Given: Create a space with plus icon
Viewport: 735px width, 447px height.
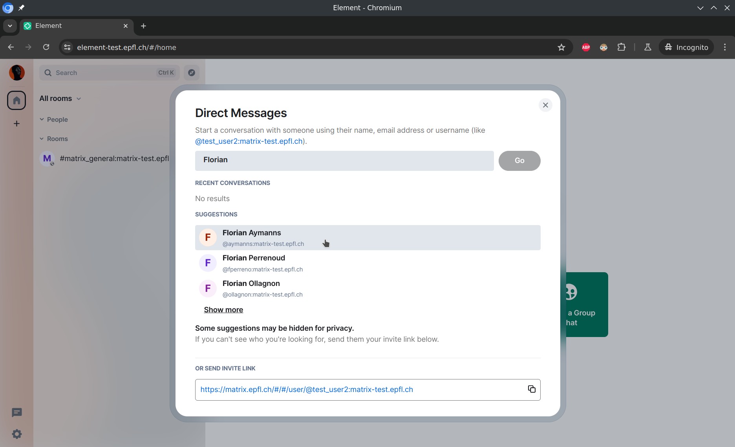Looking at the screenshot, I should pos(16,124).
